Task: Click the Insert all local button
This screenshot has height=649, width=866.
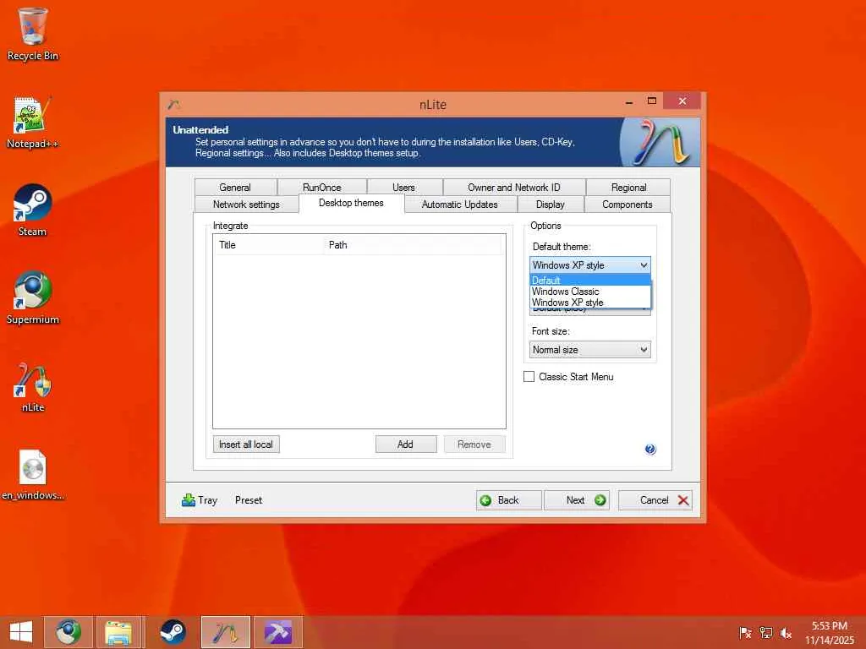Action: [246, 444]
